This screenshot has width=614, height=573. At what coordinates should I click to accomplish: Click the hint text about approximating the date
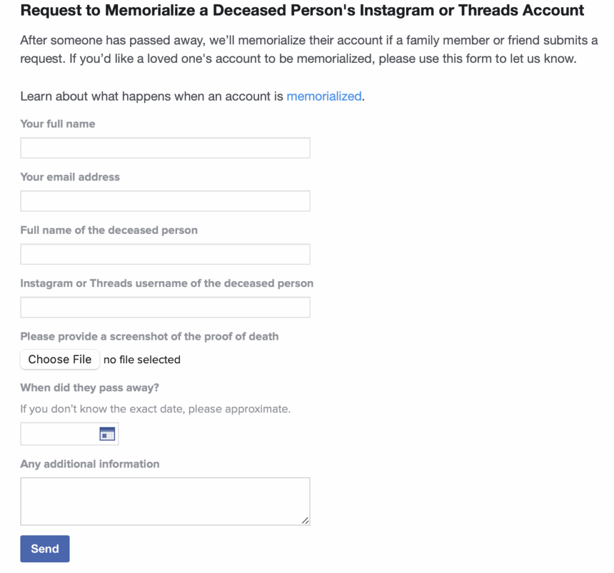pos(155,409)
